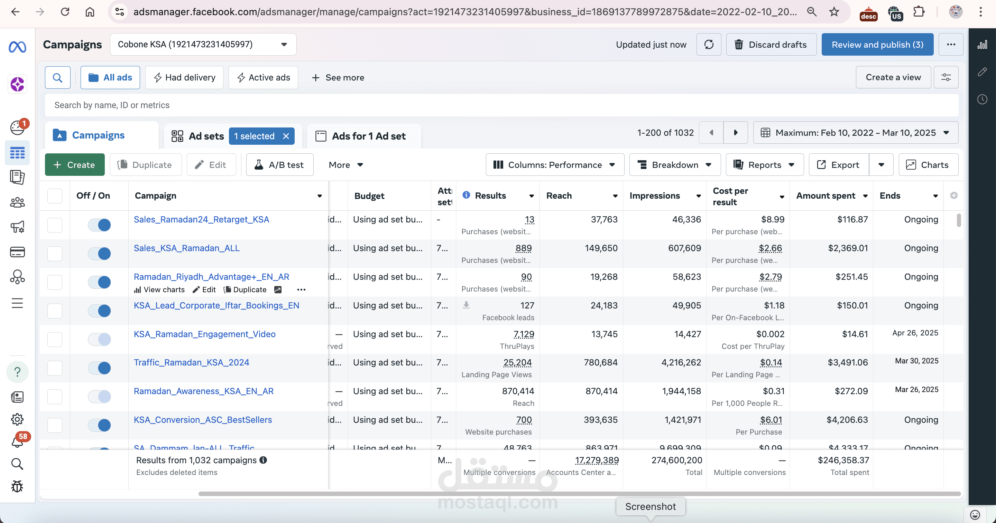
Task: Click the refresh data icon button
Action: [x=708, y=45]
